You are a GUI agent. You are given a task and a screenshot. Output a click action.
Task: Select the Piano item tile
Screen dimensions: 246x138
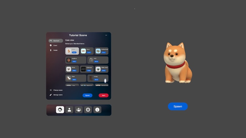[x=87, y=51]
